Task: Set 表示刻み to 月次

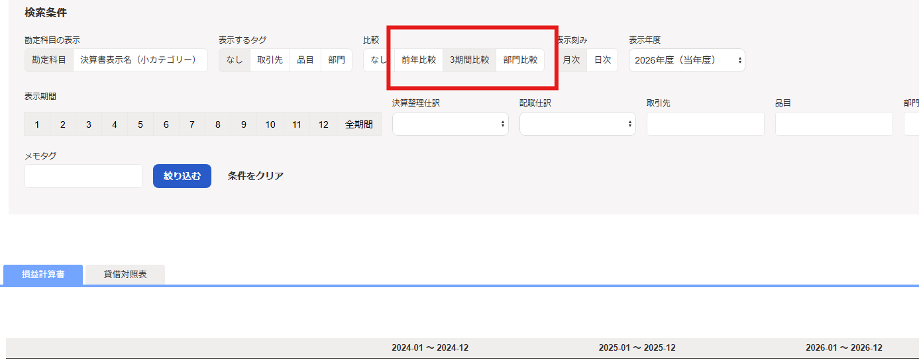Action: (x=572, y=60)
